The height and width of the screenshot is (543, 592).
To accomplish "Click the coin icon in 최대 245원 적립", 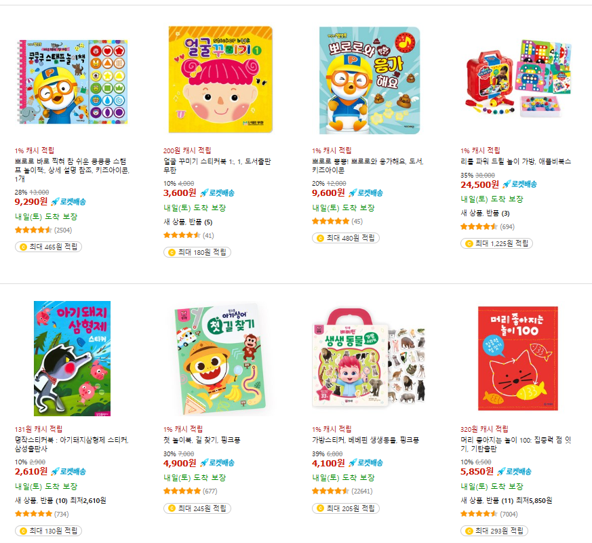I will (172, 508).
